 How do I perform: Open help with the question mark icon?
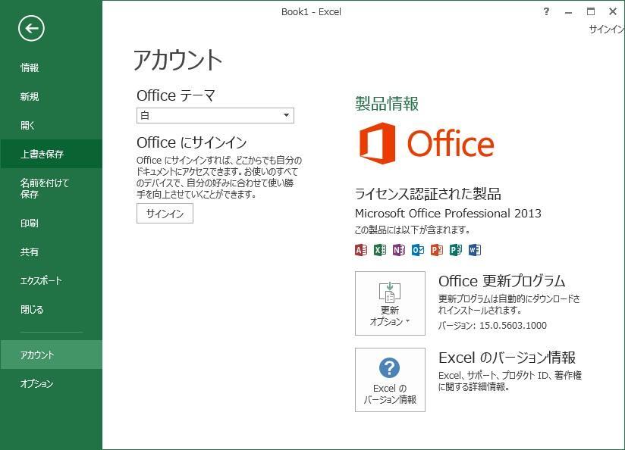click(546, 11)
